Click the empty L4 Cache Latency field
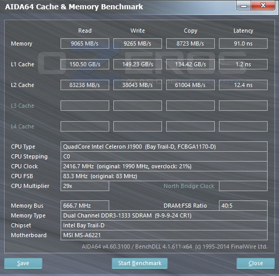This screenshot has height=276, width=279. pos(243,126)
